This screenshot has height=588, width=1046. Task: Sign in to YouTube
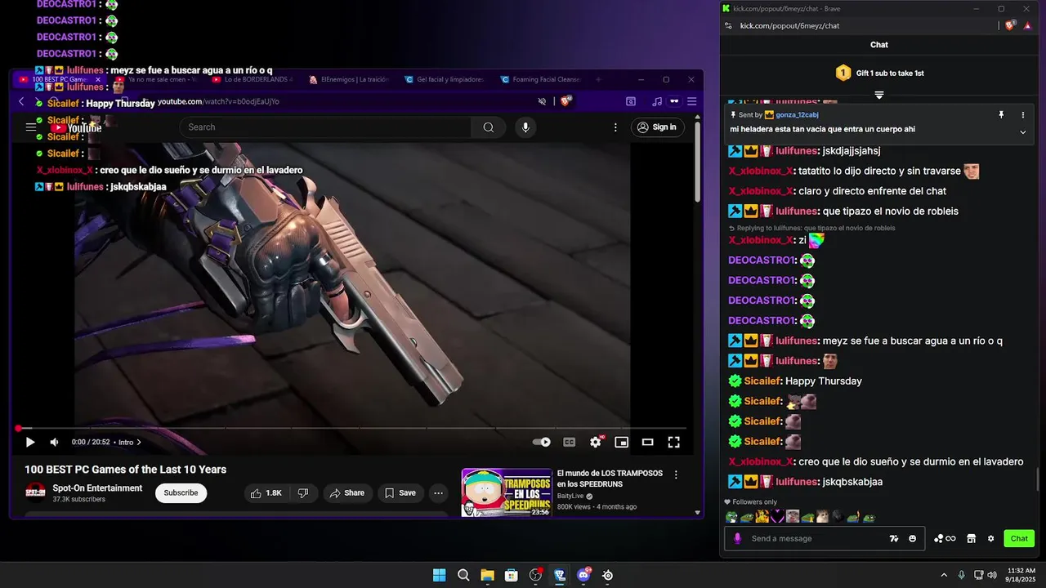pyautogui.click(x=657, y=127)
